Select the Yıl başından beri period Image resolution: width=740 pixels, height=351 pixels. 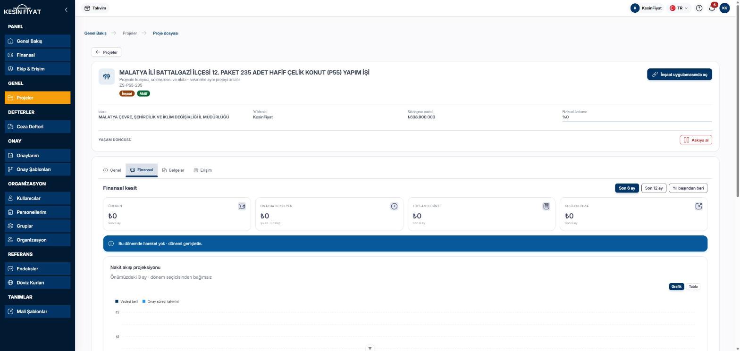(x=688, y=188)
